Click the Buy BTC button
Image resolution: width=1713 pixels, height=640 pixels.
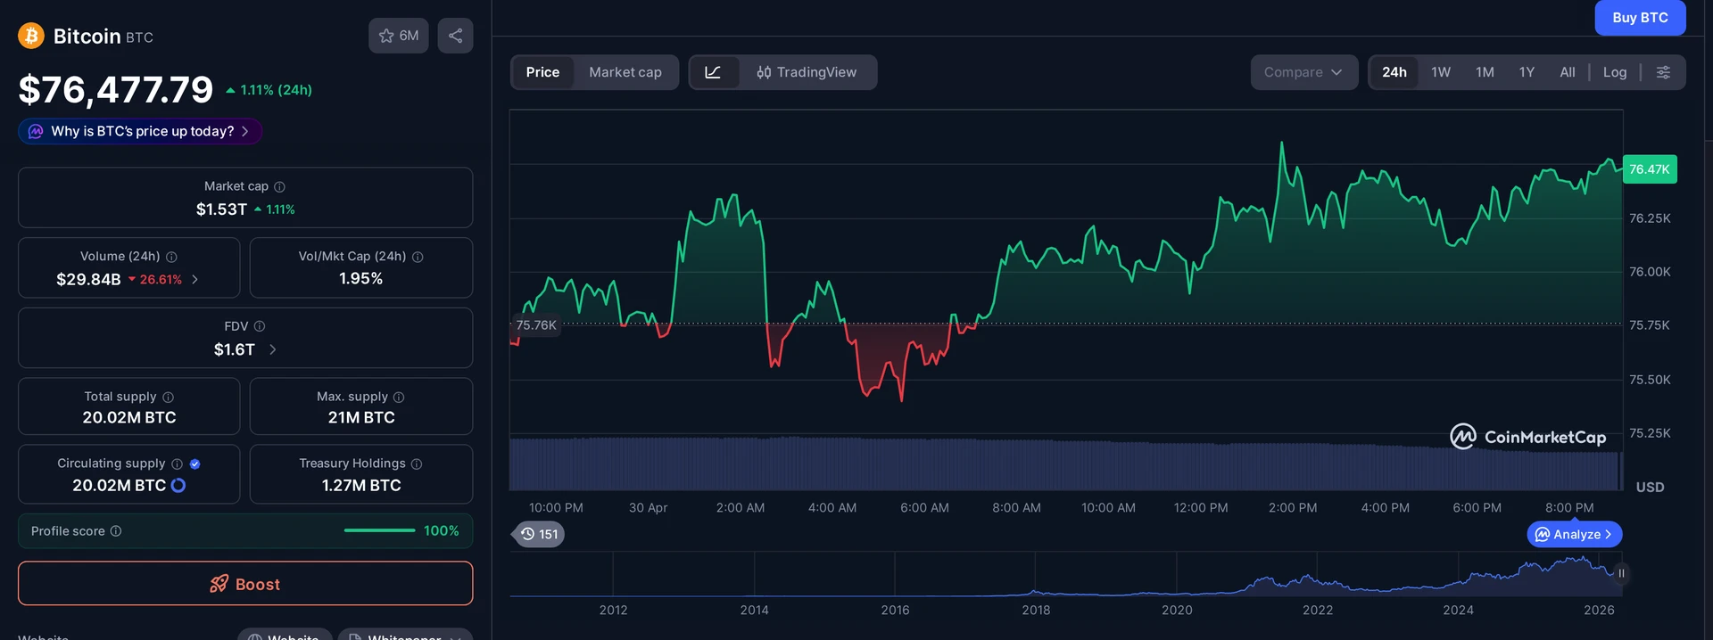tap(1640, 18)
